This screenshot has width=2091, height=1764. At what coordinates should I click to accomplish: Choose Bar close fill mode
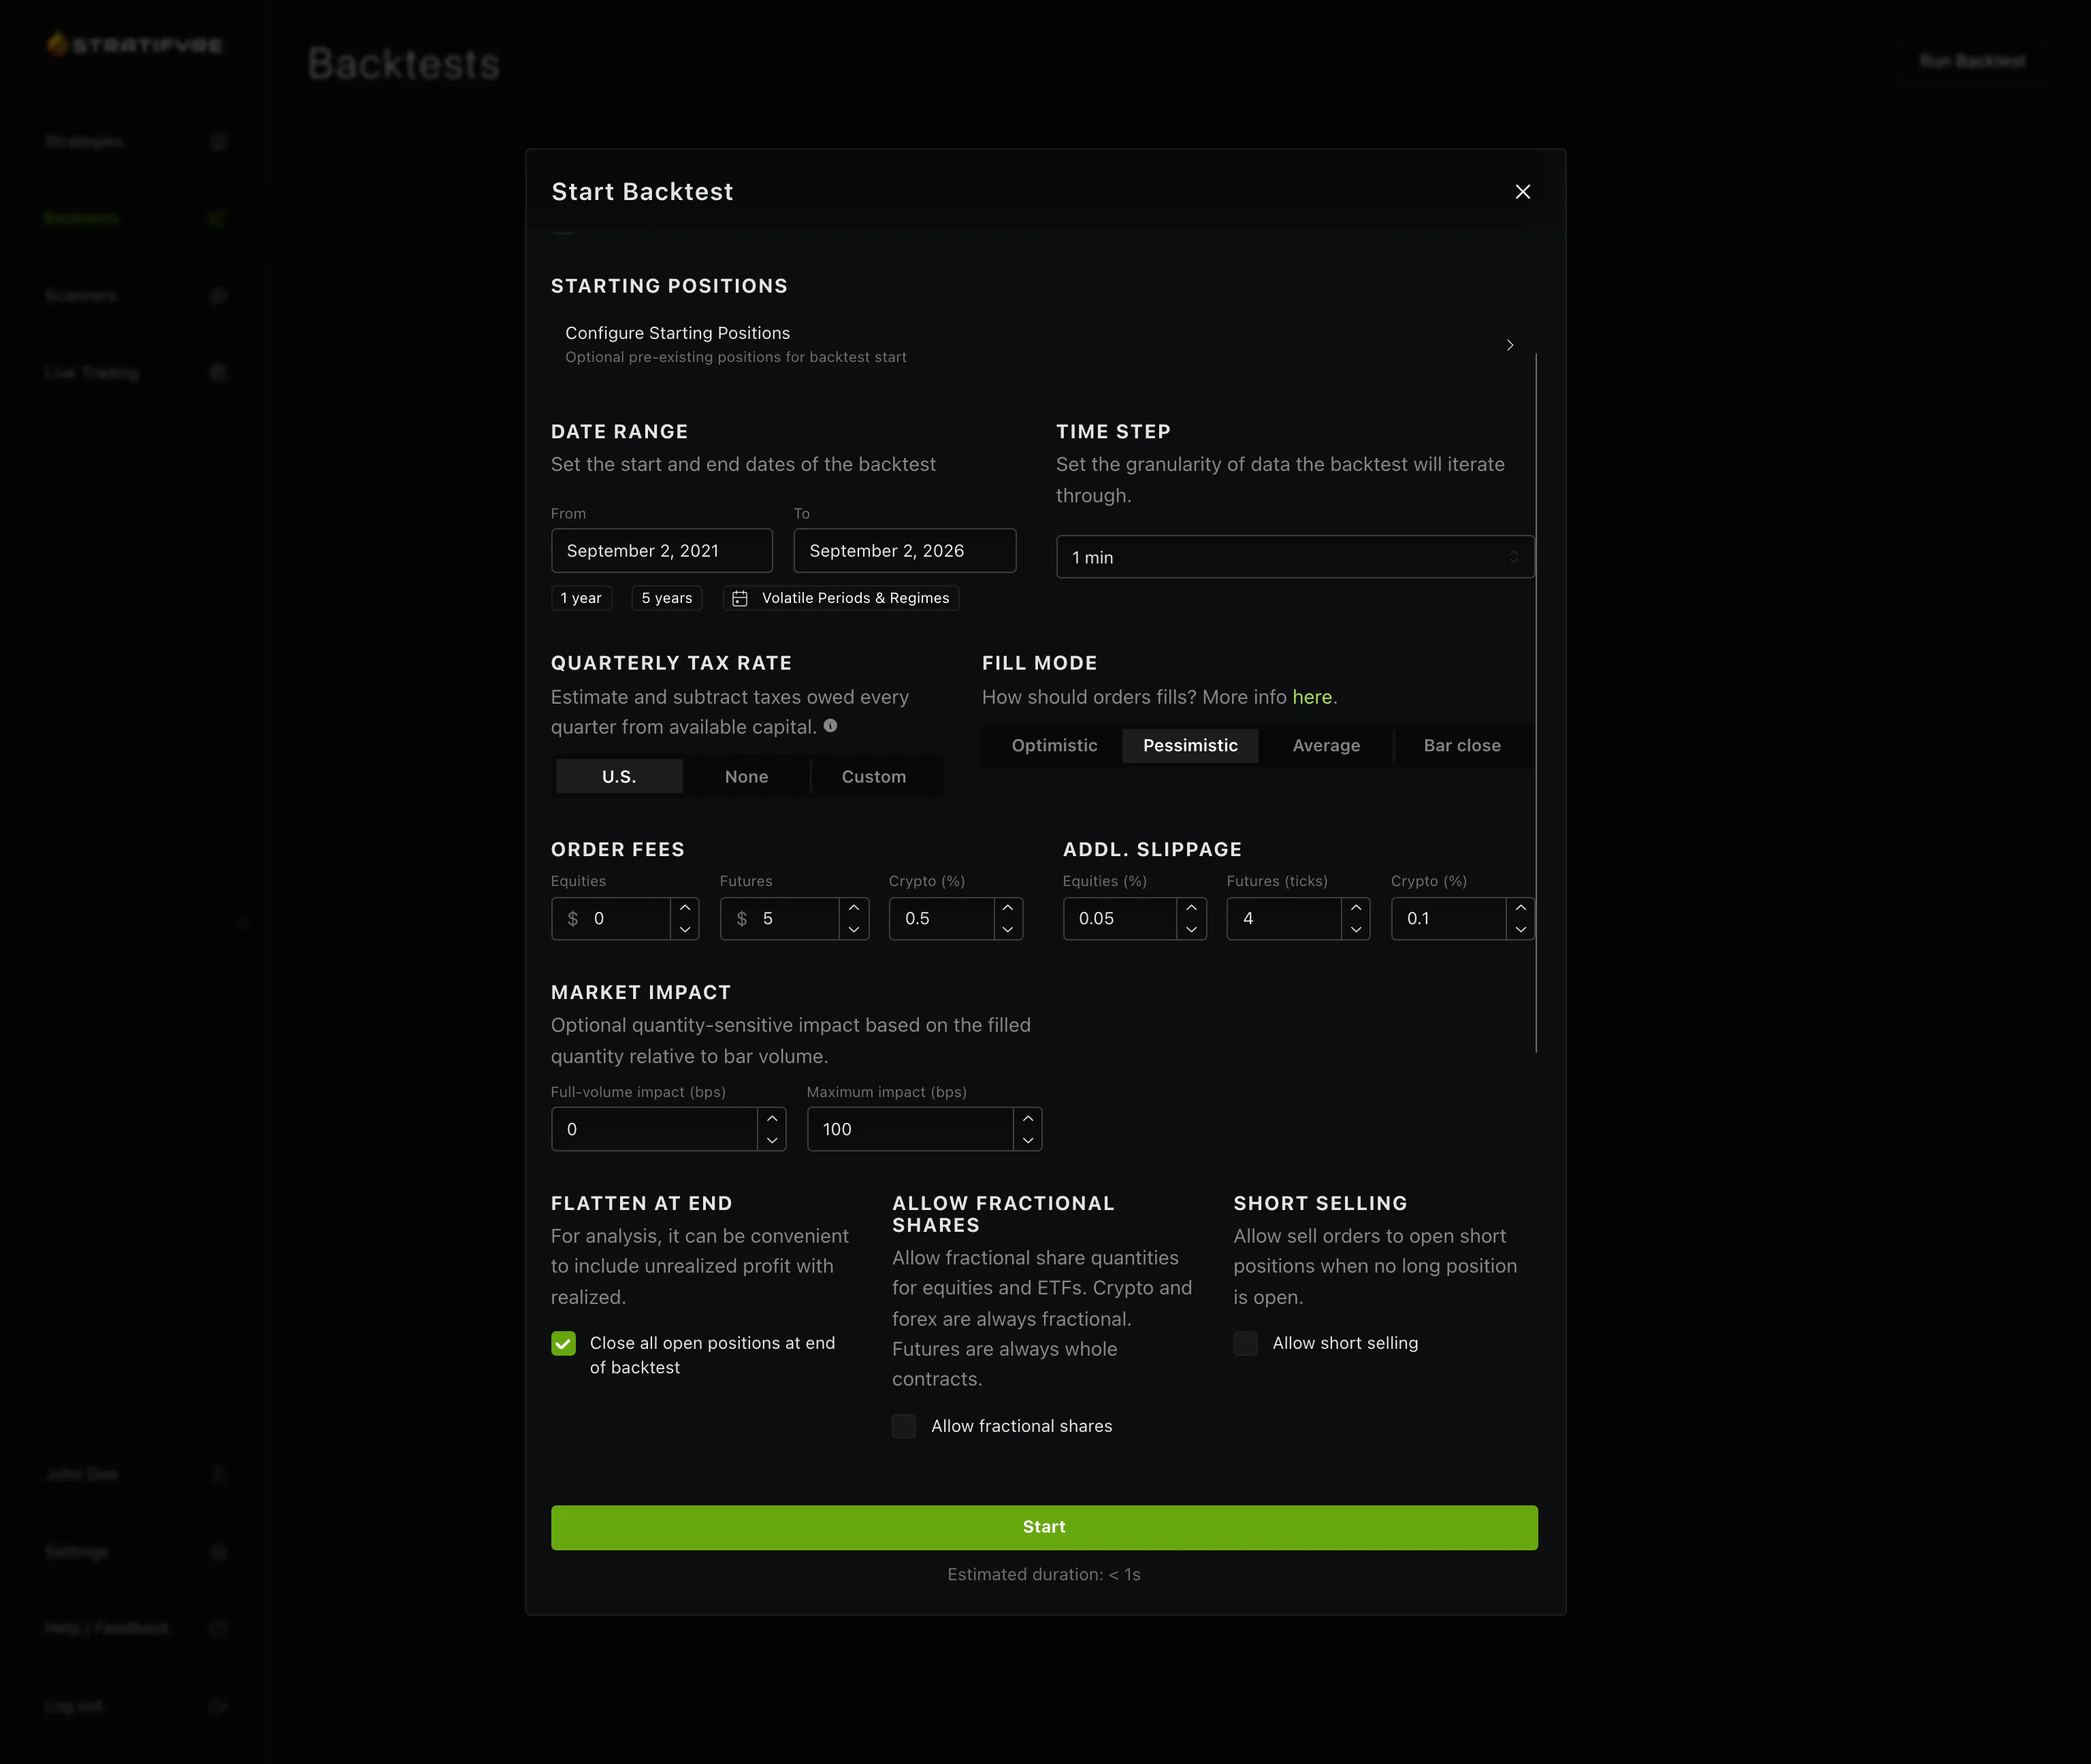[x=1461, y=745]
